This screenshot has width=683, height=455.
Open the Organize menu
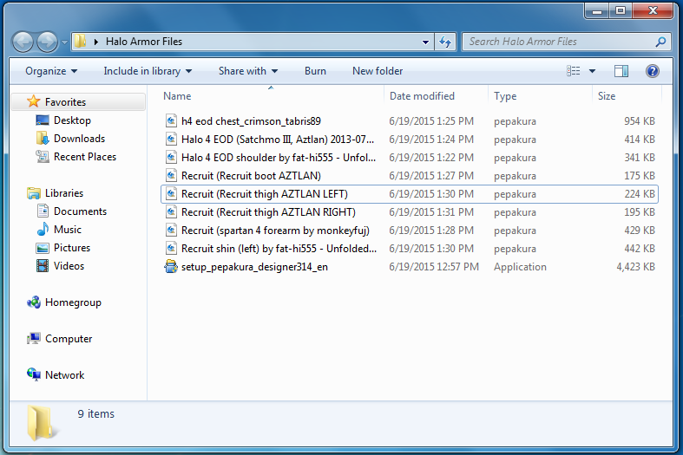[51, 71]
